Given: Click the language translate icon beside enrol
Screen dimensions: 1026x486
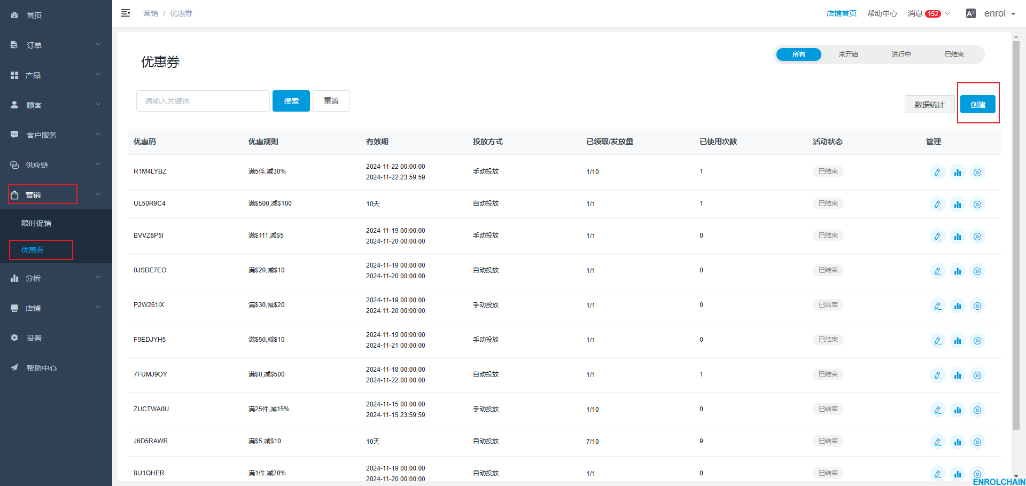Looking at the screenshot, I should pyautogui.click(x=971, y=13).
